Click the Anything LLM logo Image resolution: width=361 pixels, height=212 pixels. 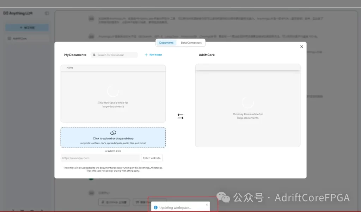tap(18, 13)
